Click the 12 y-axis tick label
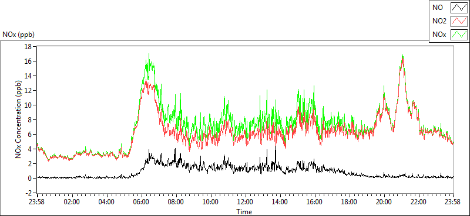Image resolution: width=470 pixels, height=216 pixels. (28, 91)
